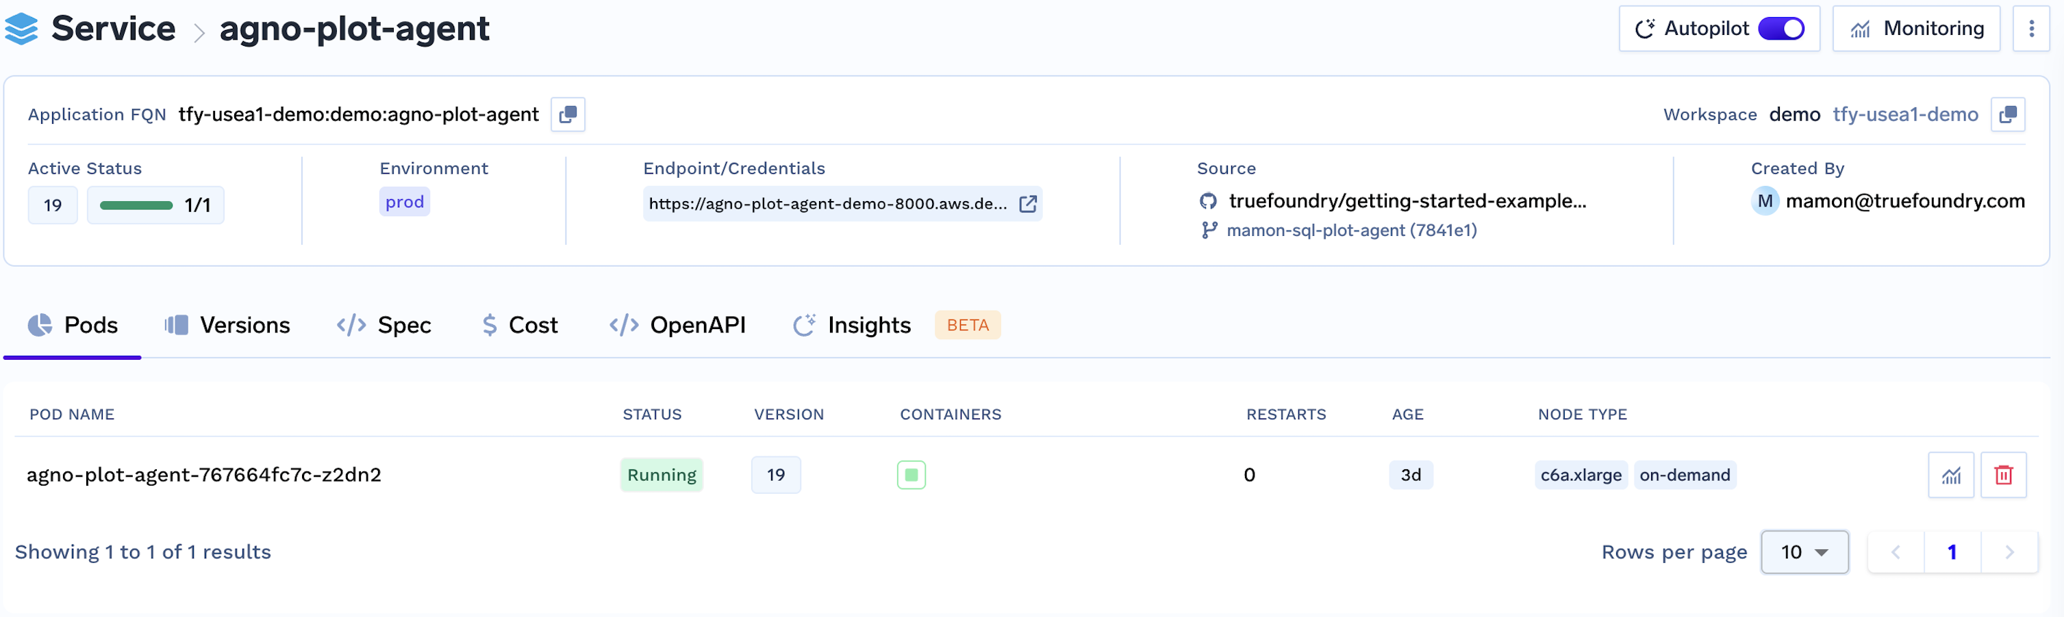Click the RESTARTS column header

(x=1285, y=415)
